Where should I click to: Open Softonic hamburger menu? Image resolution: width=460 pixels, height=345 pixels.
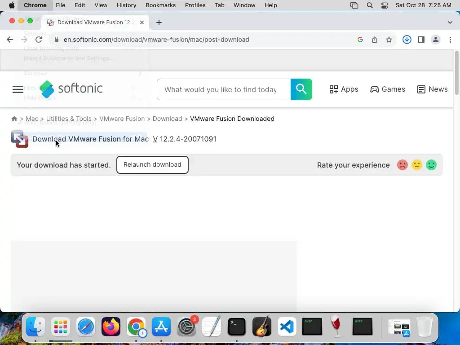click(18, 89)
